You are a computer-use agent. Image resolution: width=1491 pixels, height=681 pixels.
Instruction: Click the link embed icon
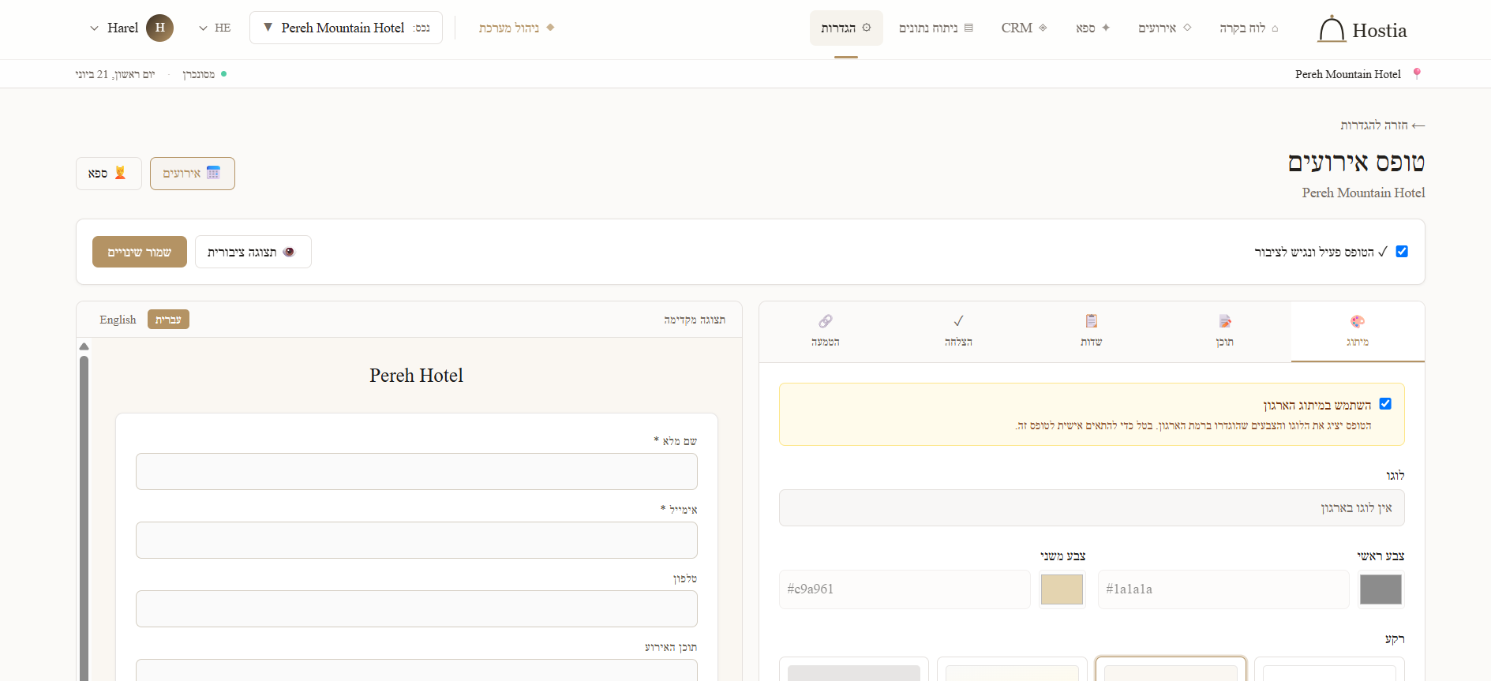pos(826,321)
